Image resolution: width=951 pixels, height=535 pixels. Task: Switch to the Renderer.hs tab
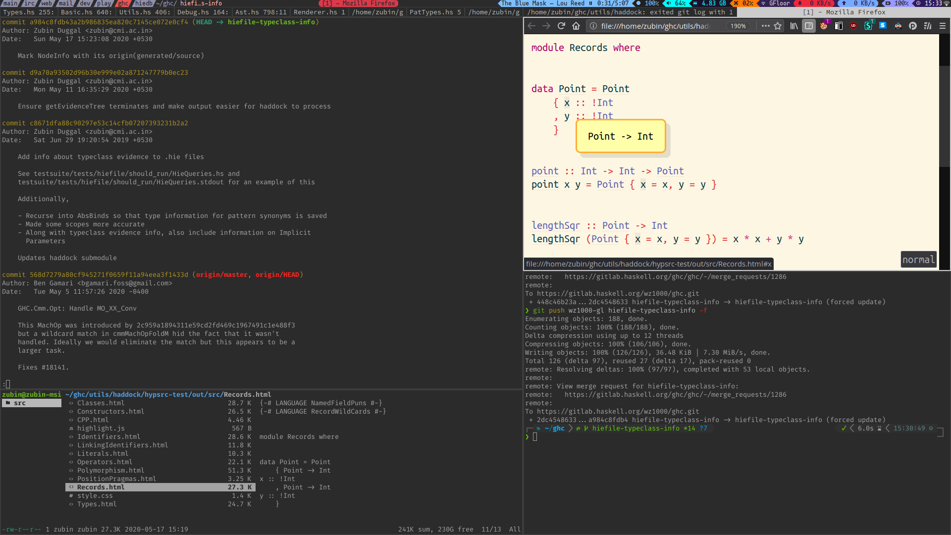319,12
